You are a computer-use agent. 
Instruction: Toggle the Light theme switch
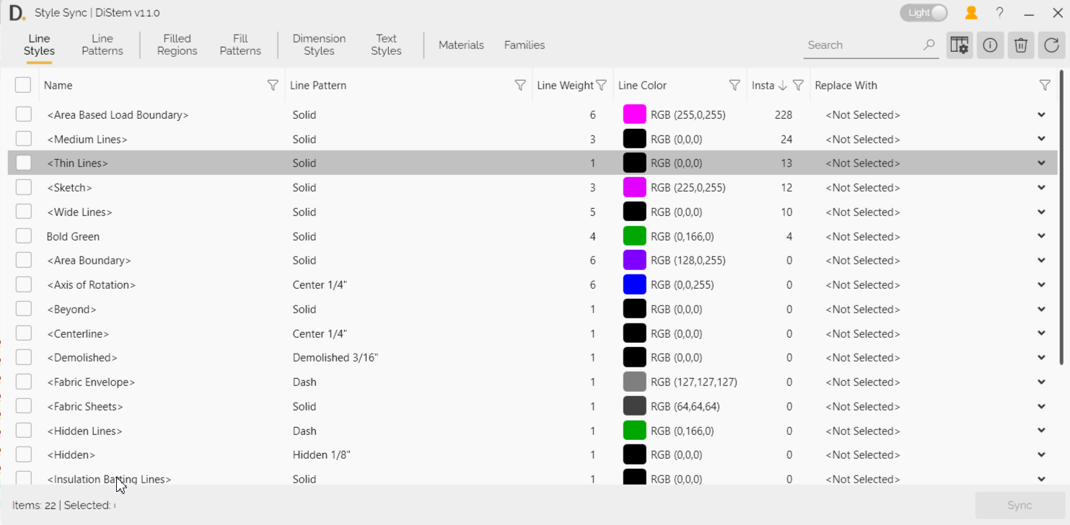924,13
